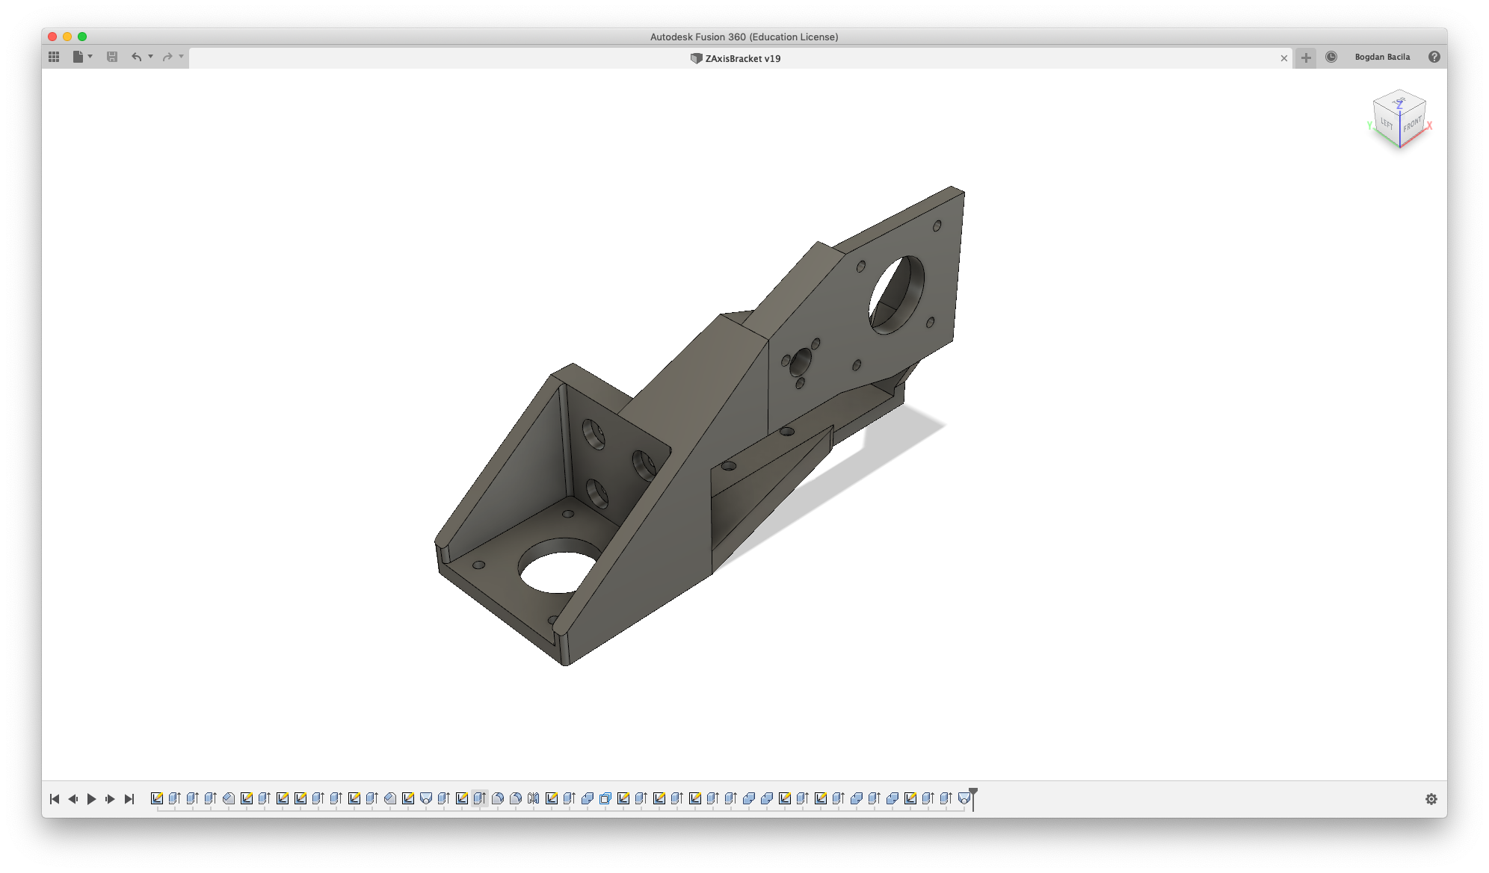Select the highlighted extrude feature in timeline

(480, 798)
